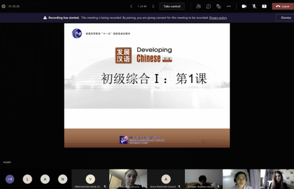Select Viktoriia Dobroskok's participant tile
294x189 pixels.
pos(90,179)
